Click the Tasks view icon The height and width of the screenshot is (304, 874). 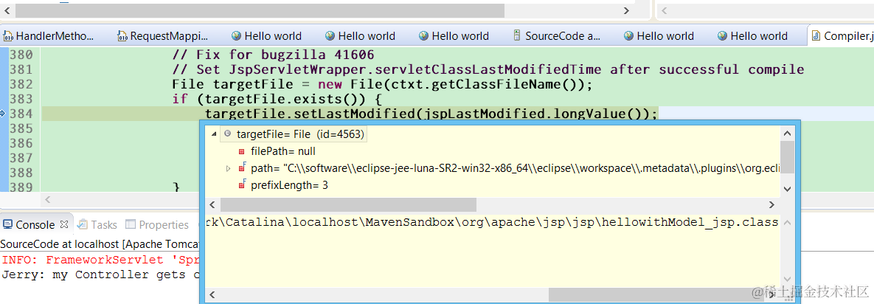(x=82, y=225)
